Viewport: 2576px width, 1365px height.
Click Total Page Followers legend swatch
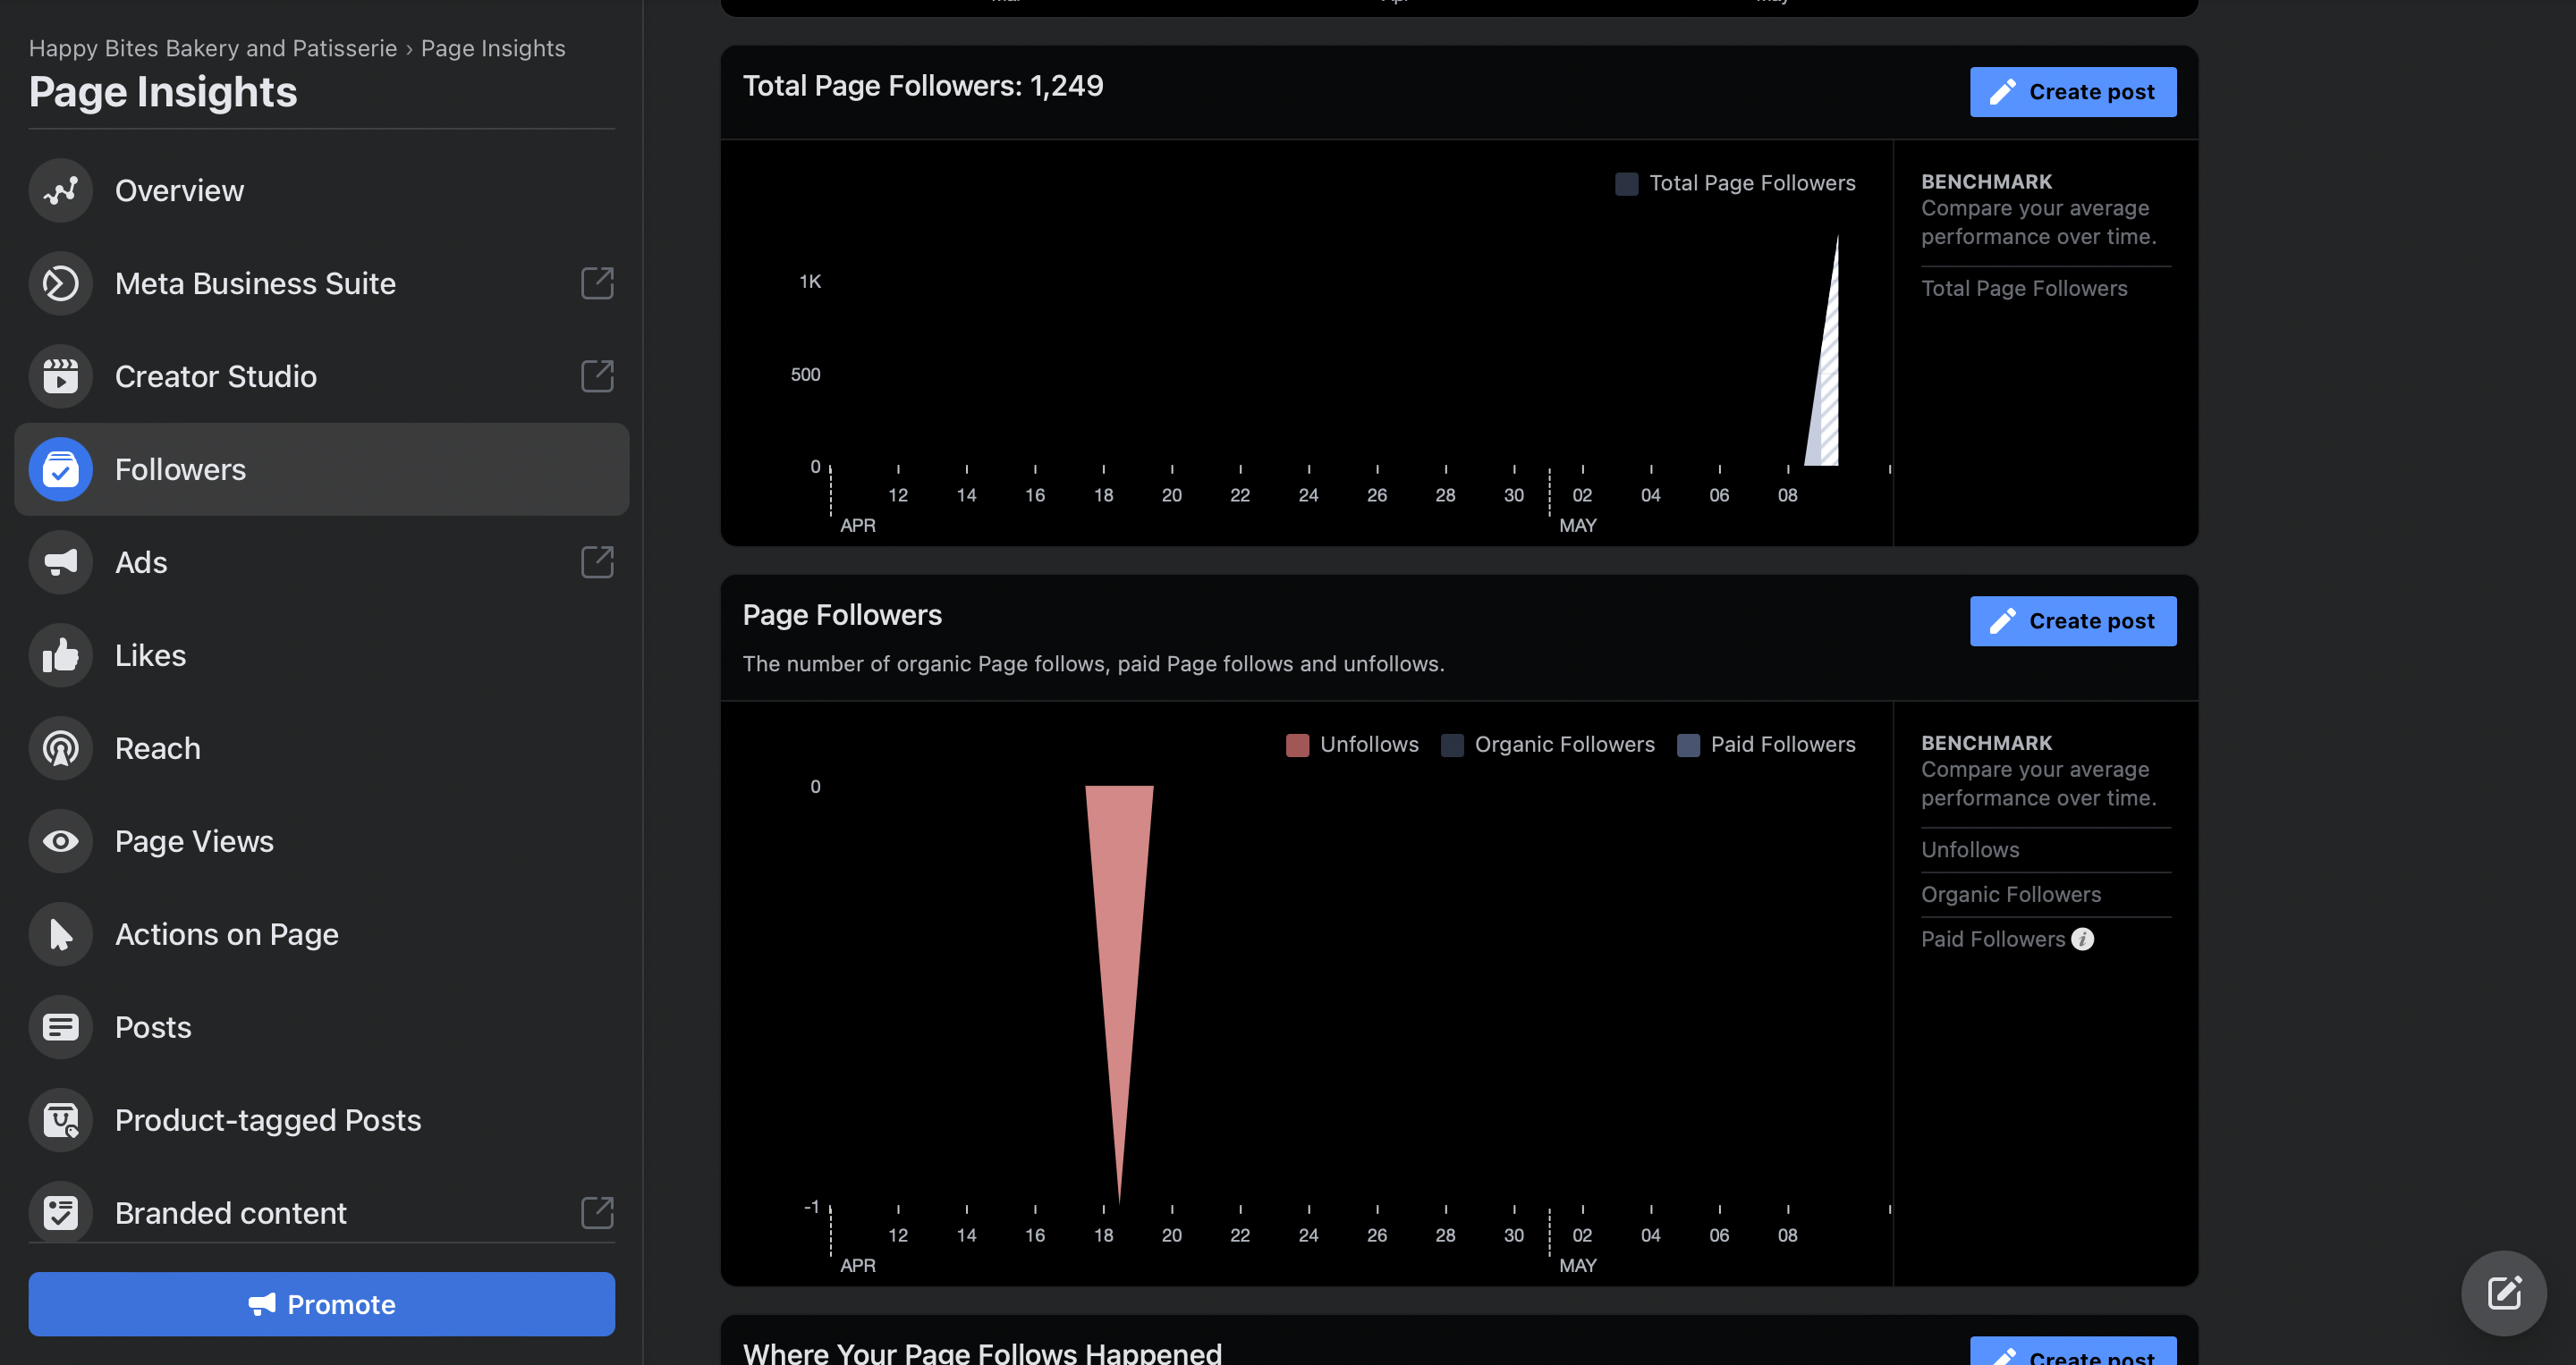[x=1626, y=183]
